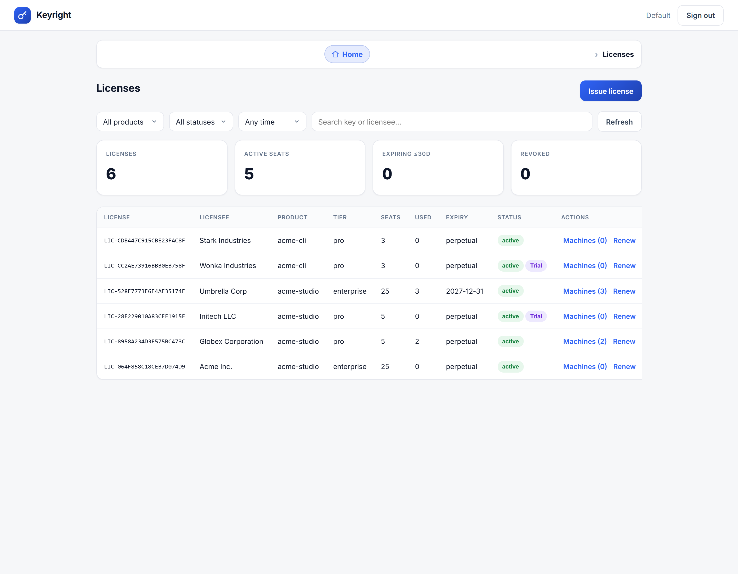This screenshot has height=574, width=738.
Task: Click the 2027-12-31 expiry date
Action: 464,291
